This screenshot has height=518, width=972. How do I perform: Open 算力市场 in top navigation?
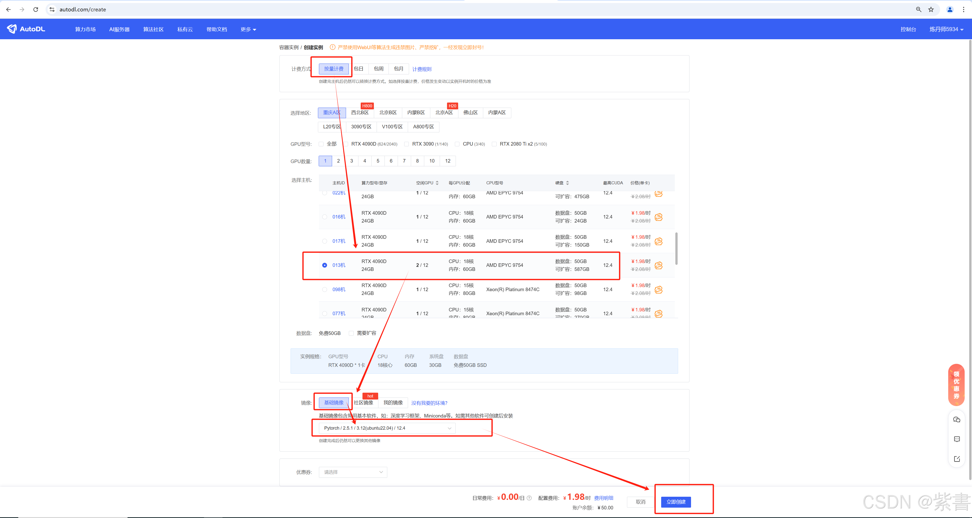[85, 29]
